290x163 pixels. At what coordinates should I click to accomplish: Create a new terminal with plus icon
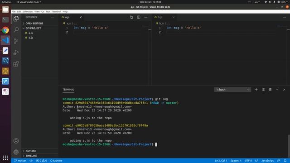coord(256,90)
